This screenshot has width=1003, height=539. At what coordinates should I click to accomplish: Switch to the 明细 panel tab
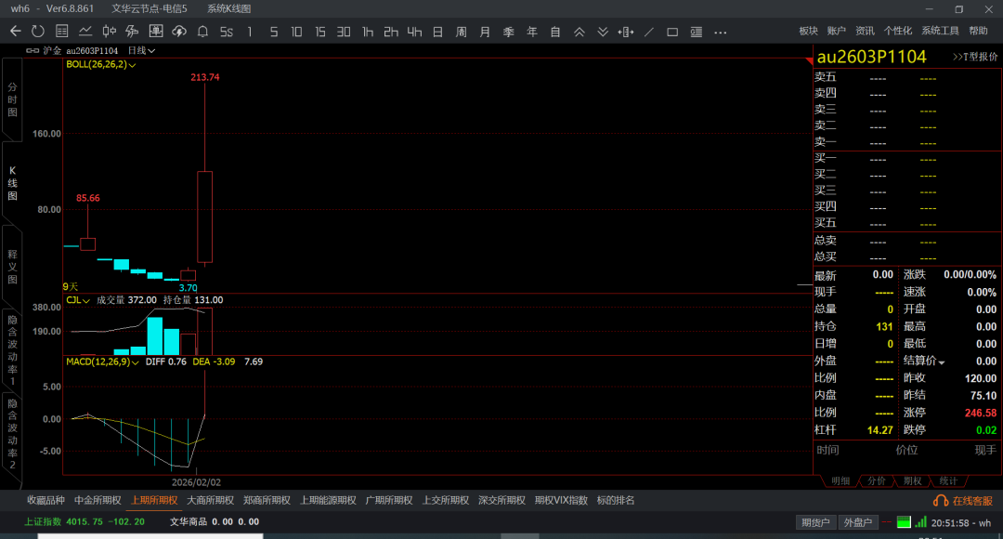840,480
